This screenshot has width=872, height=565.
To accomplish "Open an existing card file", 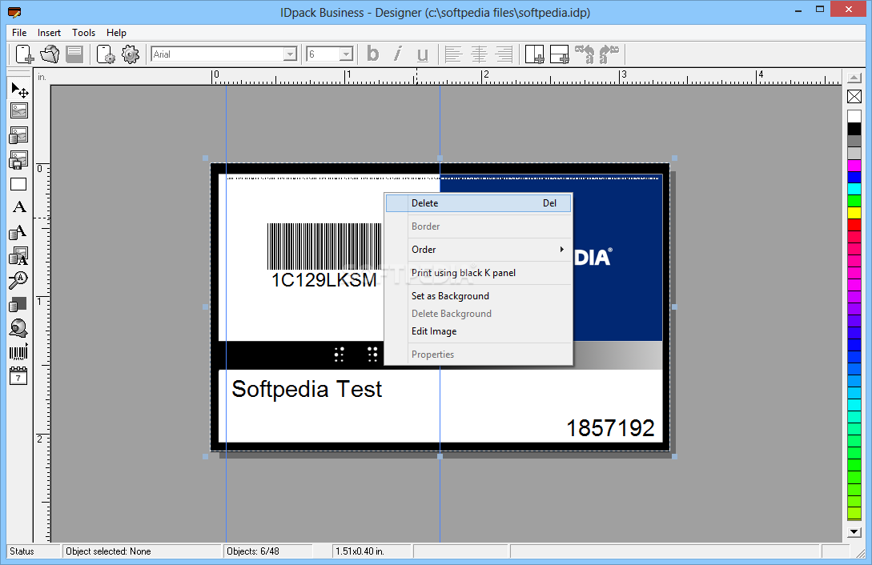I will click(x=50, y=54).
